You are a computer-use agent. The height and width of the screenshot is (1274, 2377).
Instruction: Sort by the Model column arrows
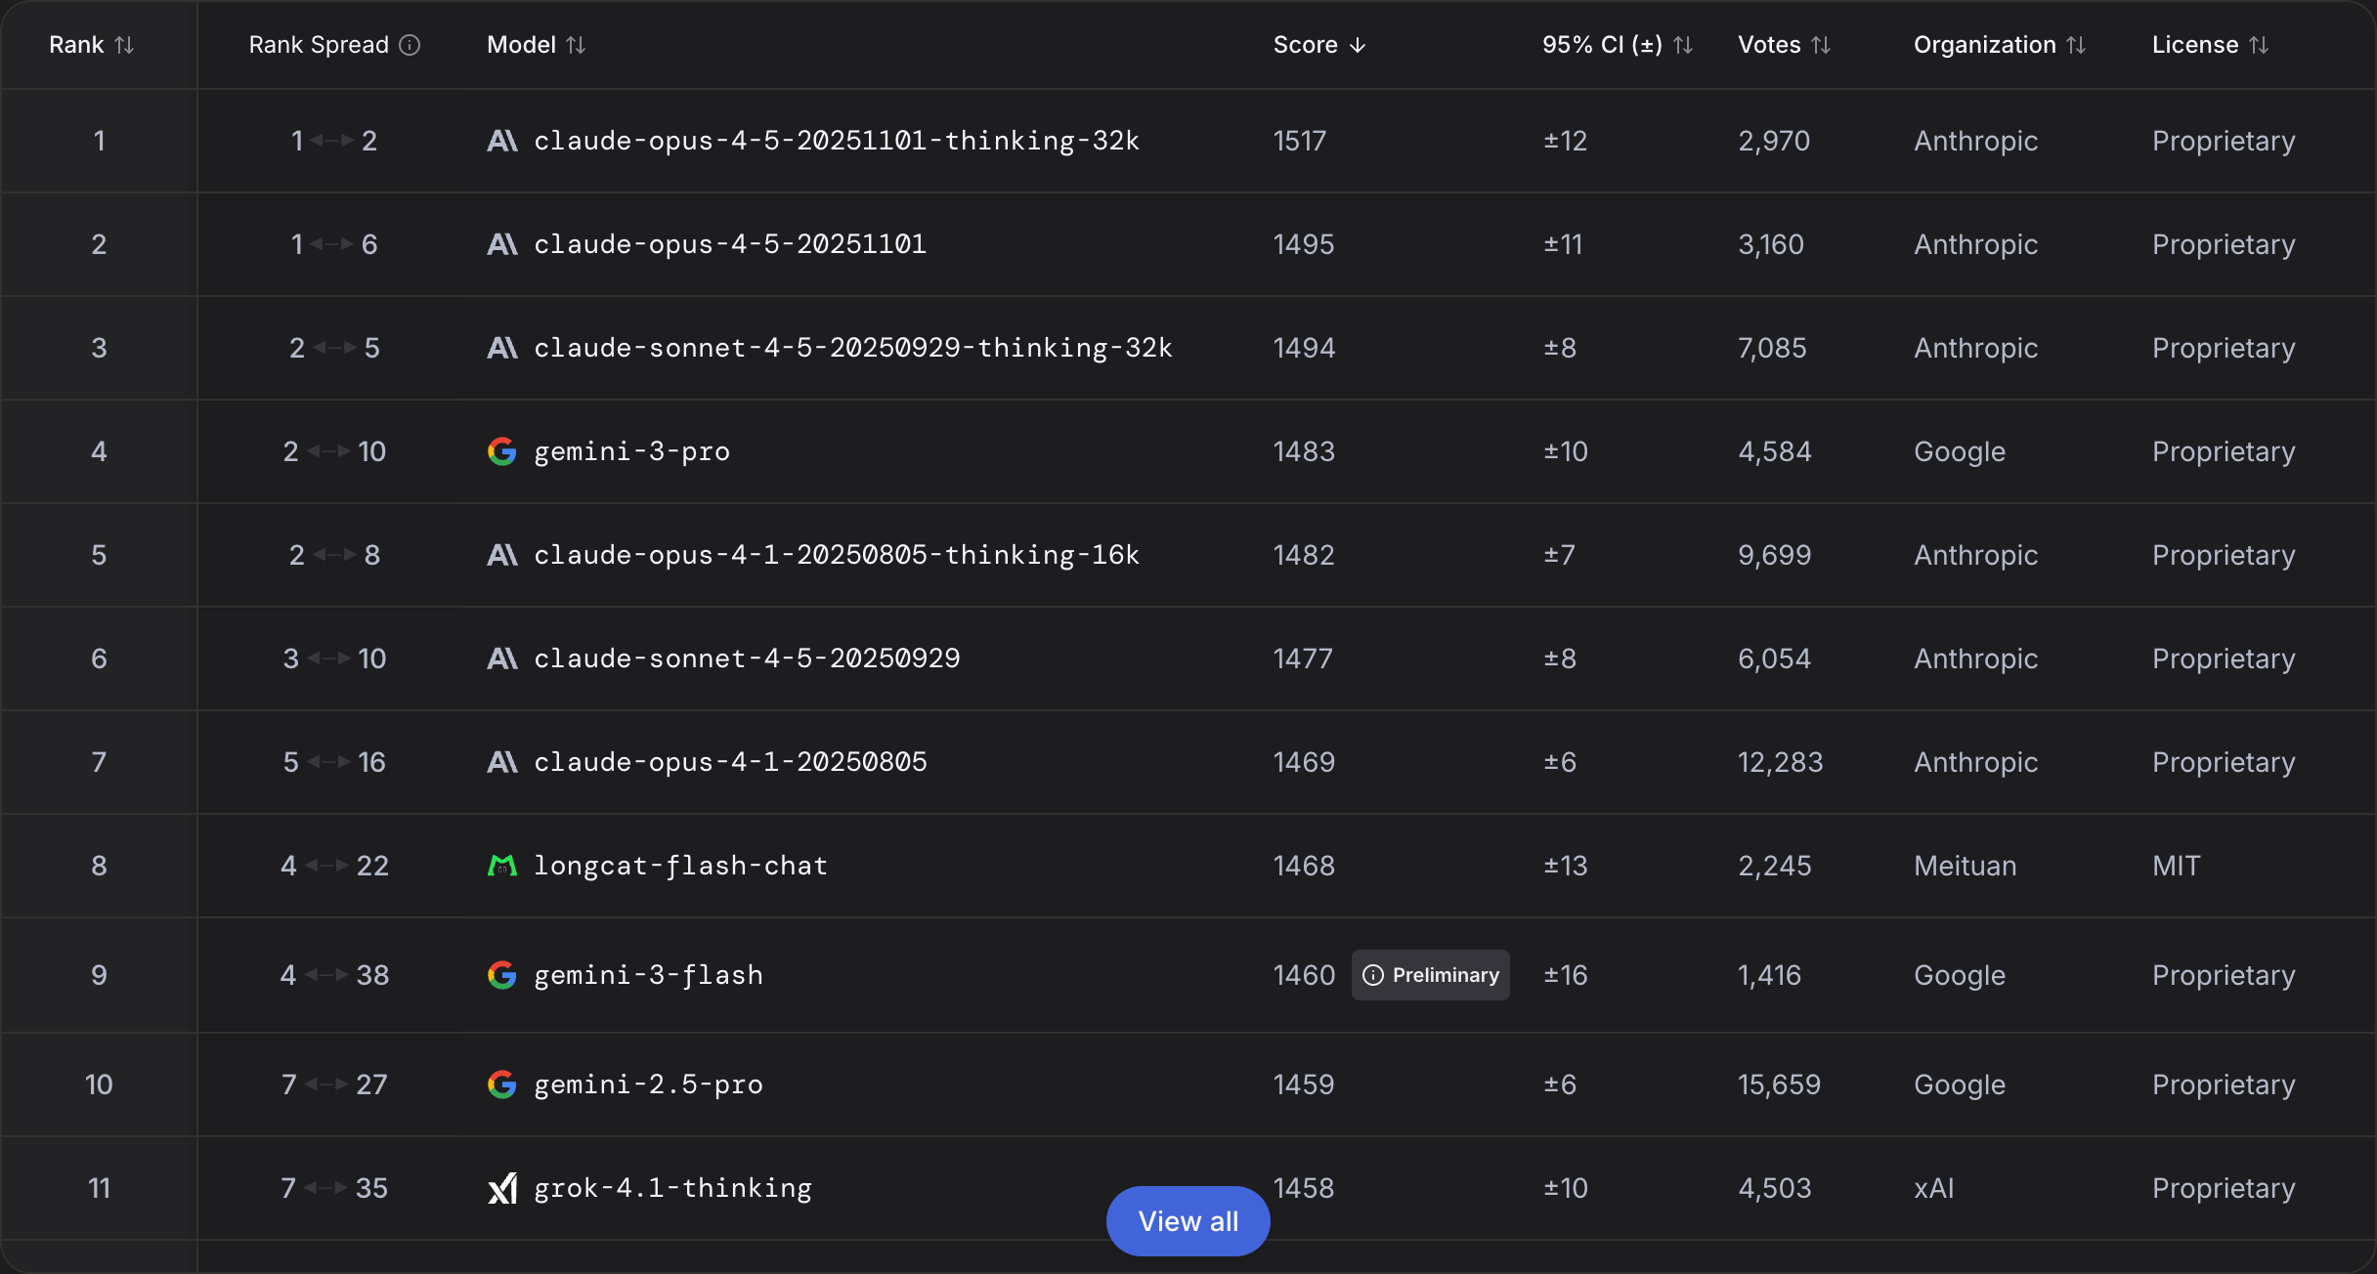(x=576, y=45)
